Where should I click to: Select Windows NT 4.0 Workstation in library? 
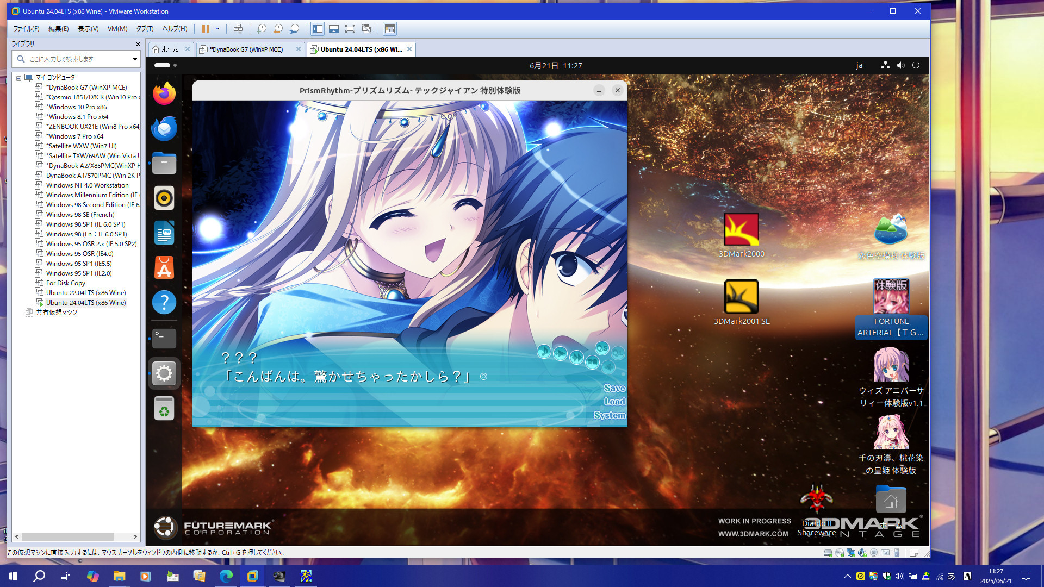pyautogui.click(x=88, y=185)
